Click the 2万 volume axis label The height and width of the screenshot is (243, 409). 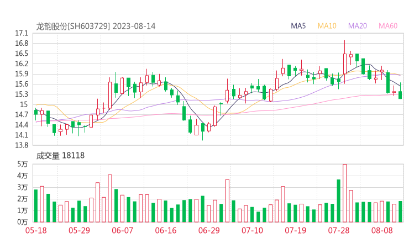[x=23, y=199]
